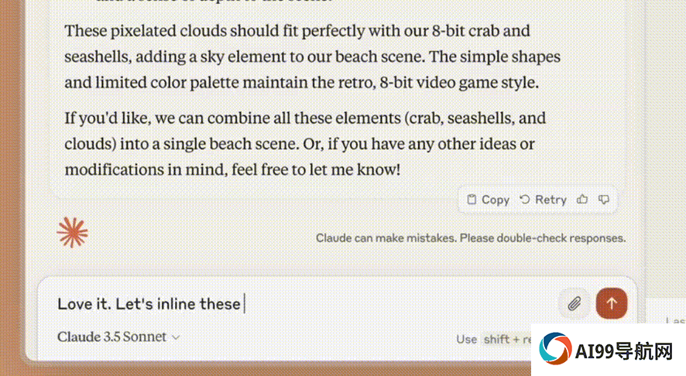Click the Copy label under the response
Viewport: 686px width, 376px height.
pos(496,200)
